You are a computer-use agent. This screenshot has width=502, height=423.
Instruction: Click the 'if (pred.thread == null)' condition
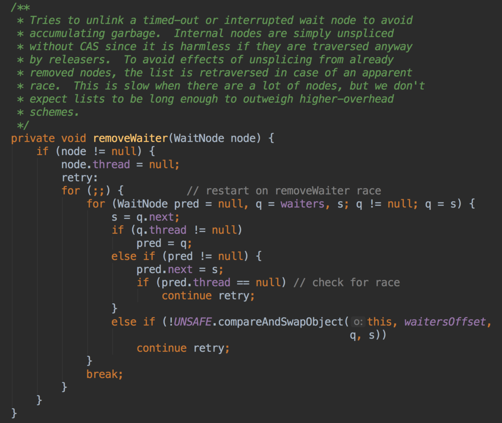[x=211, y=283]
